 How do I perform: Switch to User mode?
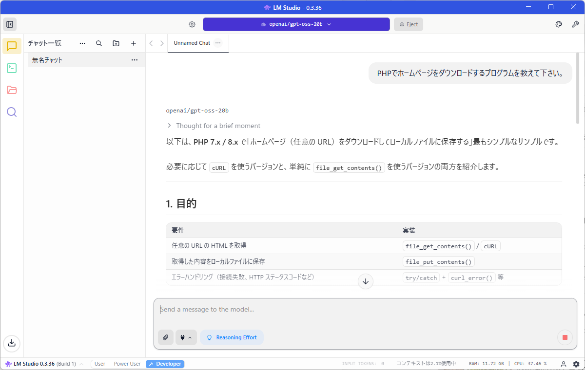100,364
